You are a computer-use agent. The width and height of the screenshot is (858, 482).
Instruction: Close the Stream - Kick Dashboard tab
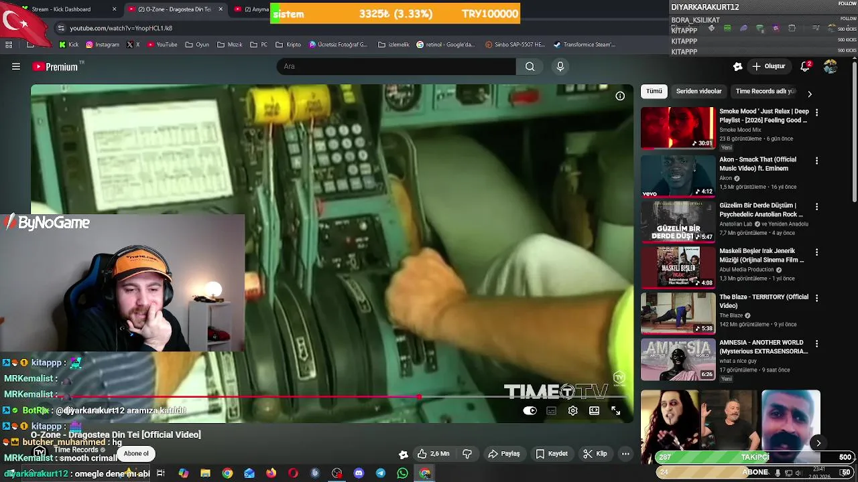[114, 9]
